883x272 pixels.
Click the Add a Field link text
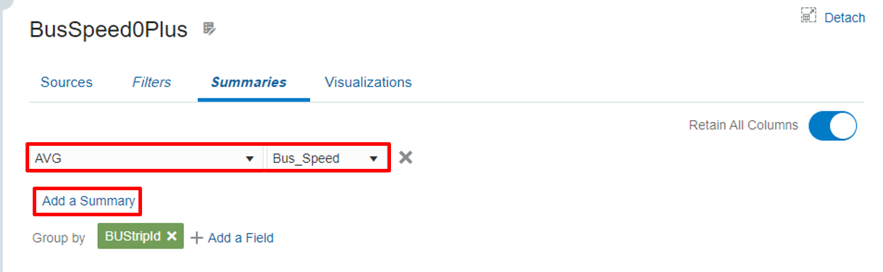click(x=241, y=238)
